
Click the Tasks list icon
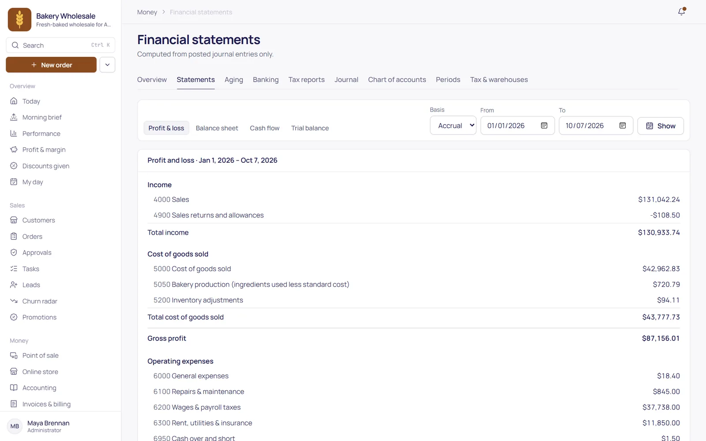coord(14,269)
